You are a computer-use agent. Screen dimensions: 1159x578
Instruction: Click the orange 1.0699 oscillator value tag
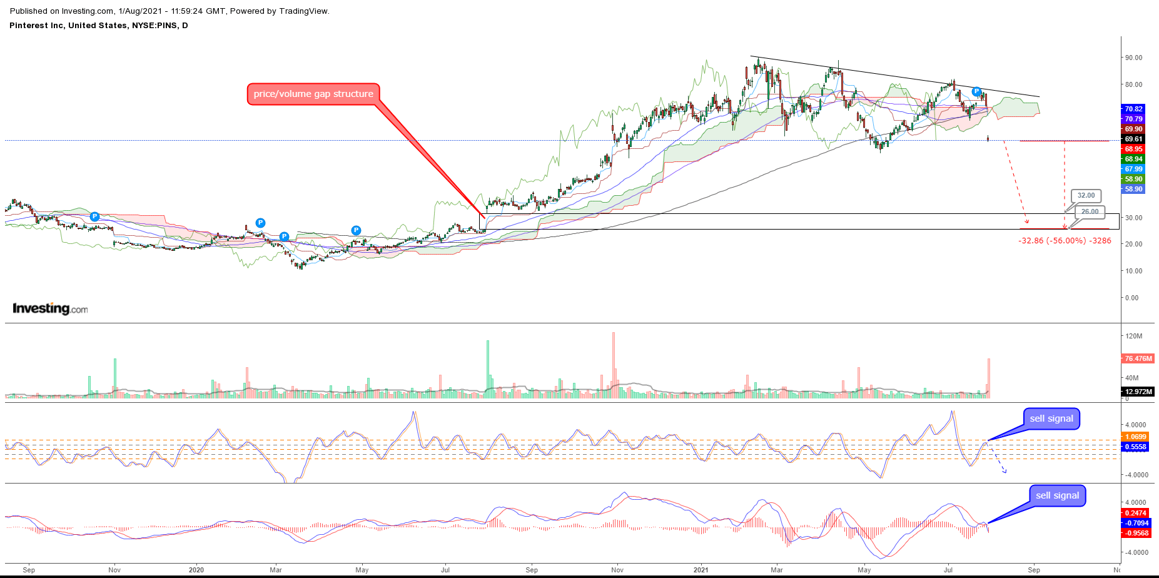pyautogui.click(x=1135, y=437)
